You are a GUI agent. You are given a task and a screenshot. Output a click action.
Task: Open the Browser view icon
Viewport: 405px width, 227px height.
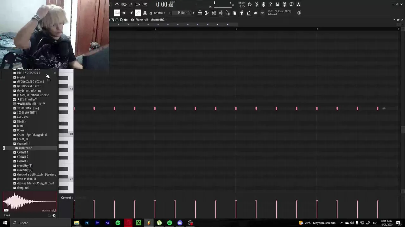(228, 13)
